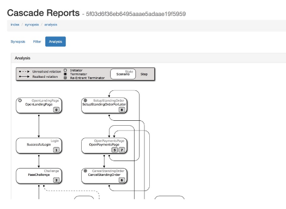Click the step 5 badge
This screenshot has width=286, height=209.
(x=114, y=150)
